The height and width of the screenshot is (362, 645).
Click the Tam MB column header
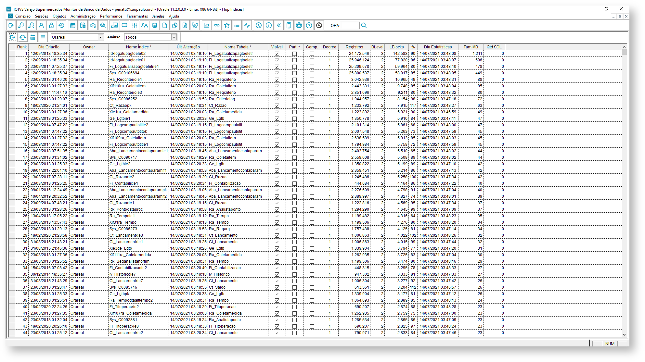[470, 47]
